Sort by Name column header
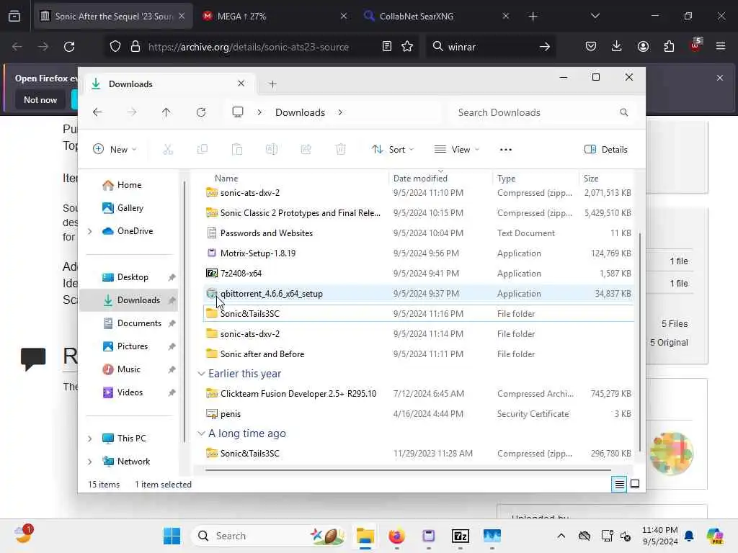The height and width of the screenshot is (553, 738). (x=226, y=179)
